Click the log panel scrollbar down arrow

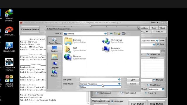click(88, 104)
